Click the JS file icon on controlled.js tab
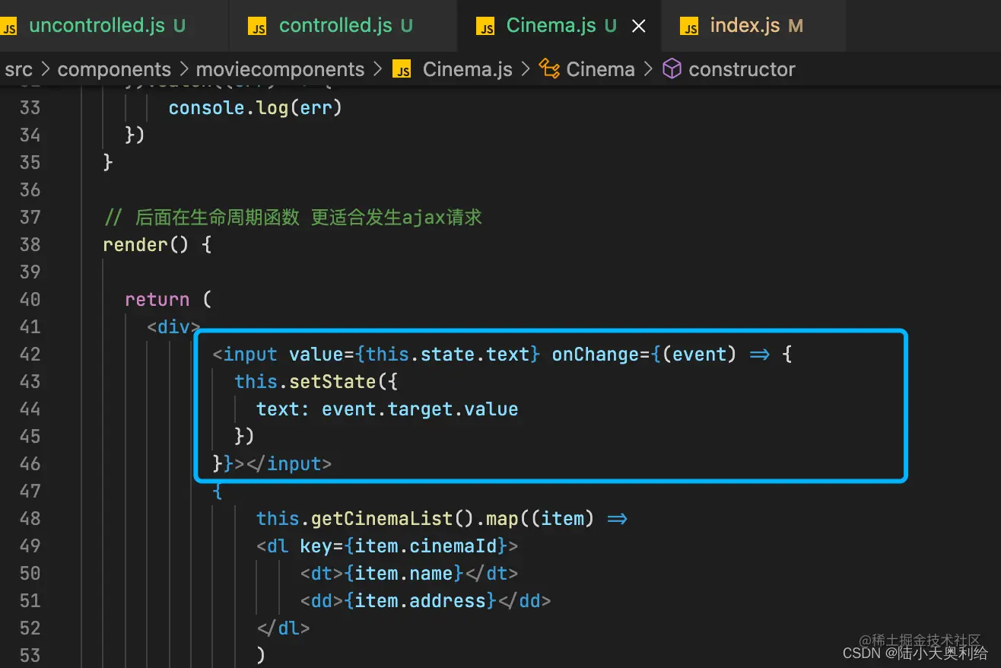This screenshot has height=668, width=1001. (257, 27)
